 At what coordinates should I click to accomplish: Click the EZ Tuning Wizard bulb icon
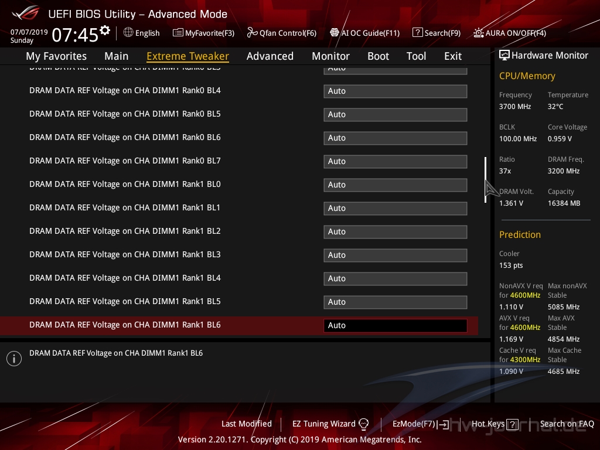363,424
